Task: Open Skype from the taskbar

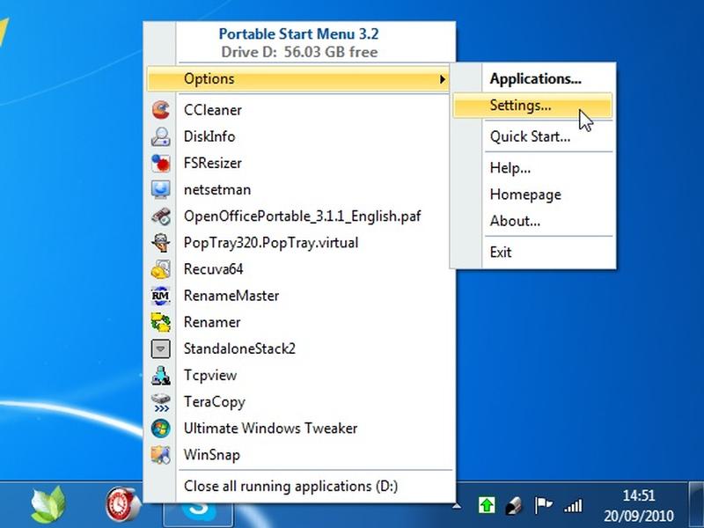Action: tap(198, 514)
